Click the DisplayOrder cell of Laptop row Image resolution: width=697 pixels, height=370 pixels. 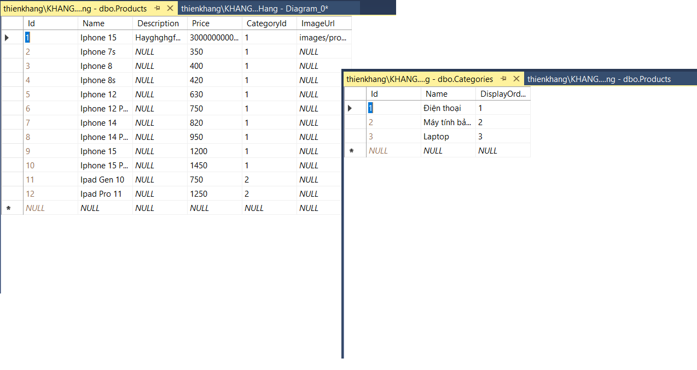click(503, 137)
